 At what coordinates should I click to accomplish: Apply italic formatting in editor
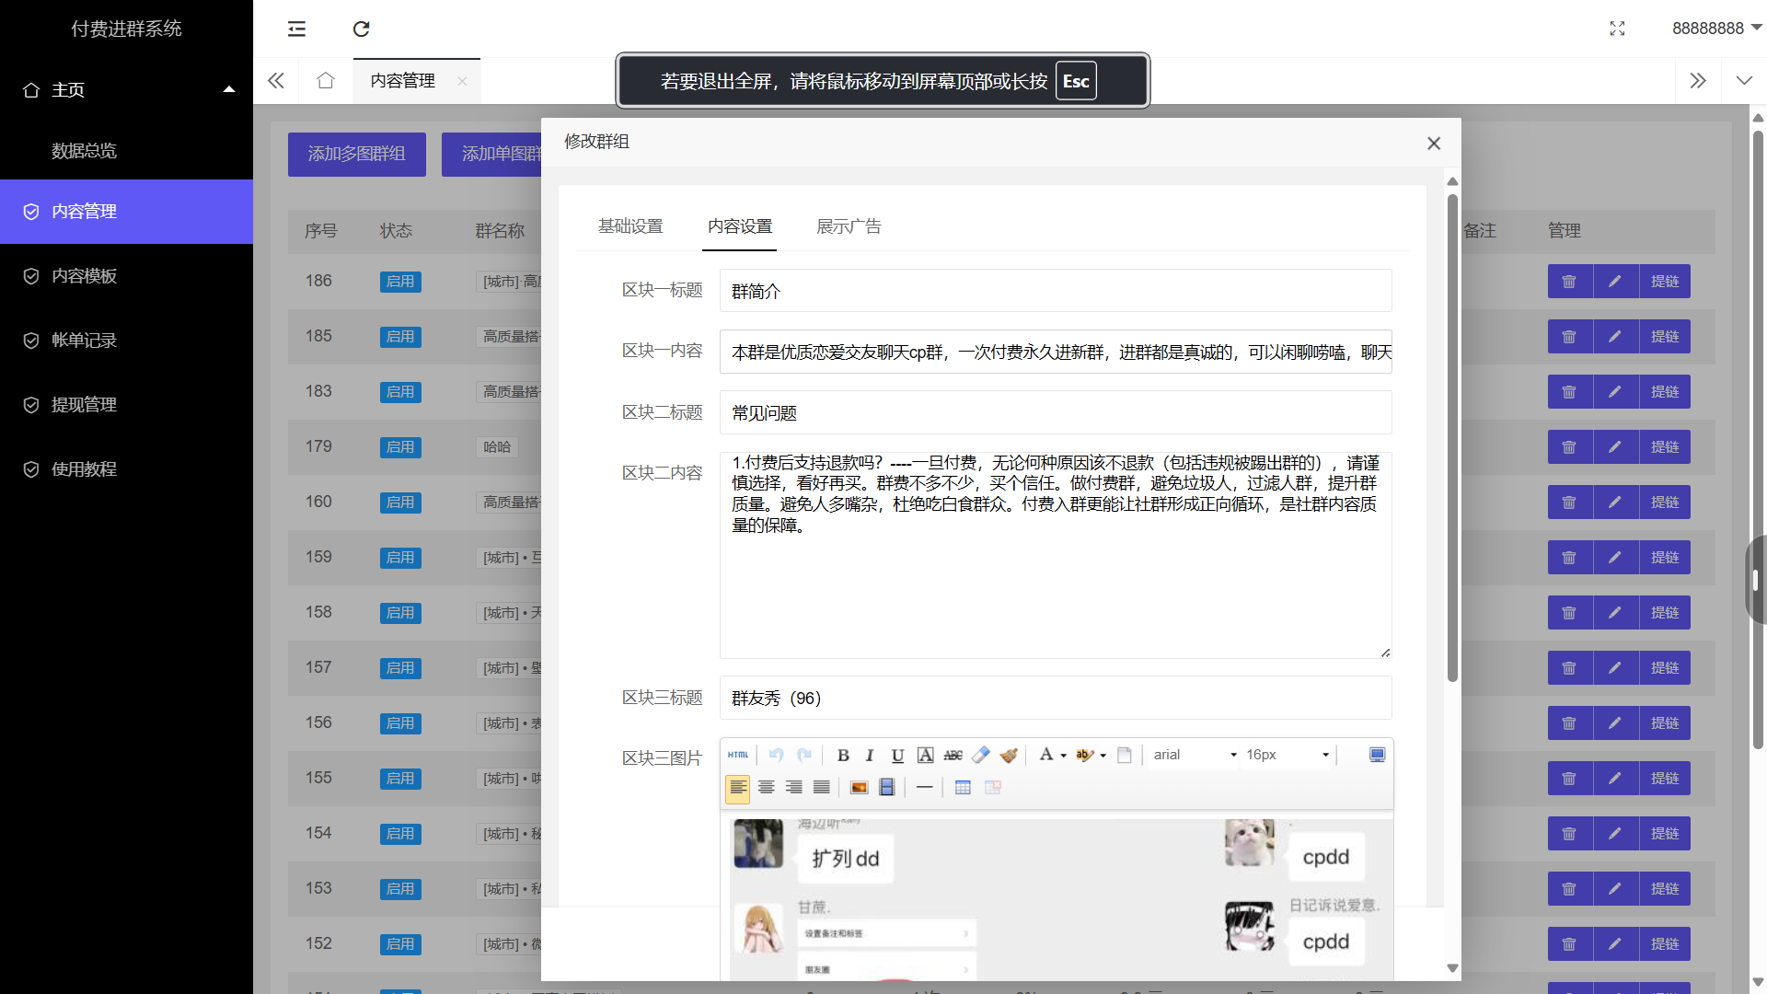870,755
